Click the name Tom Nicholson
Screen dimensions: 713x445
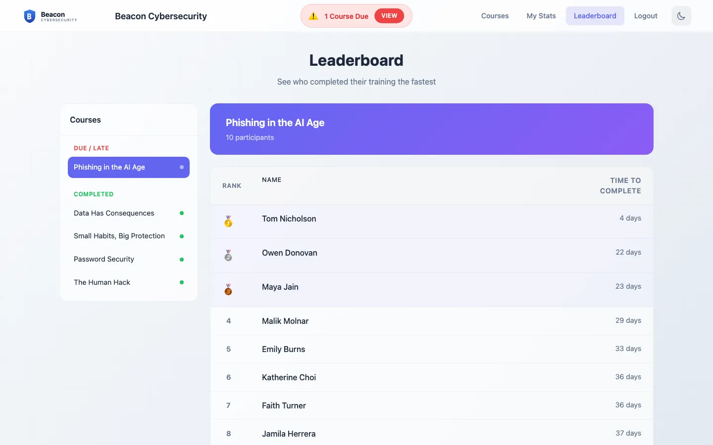click(289, 219)
